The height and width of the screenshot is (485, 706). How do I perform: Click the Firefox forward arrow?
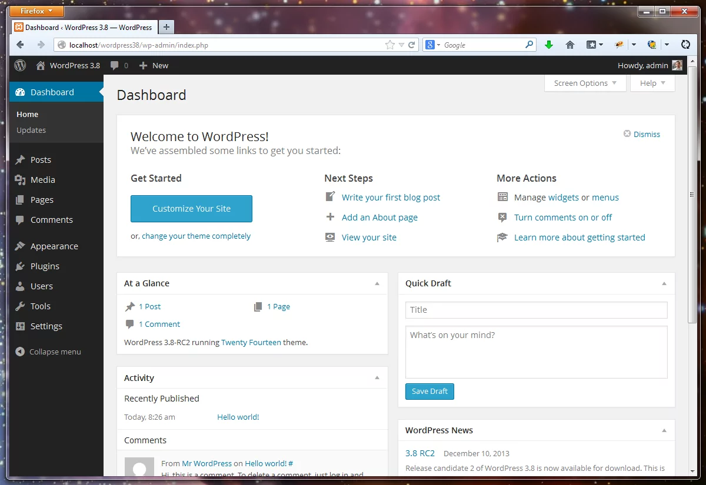(41, 45)
